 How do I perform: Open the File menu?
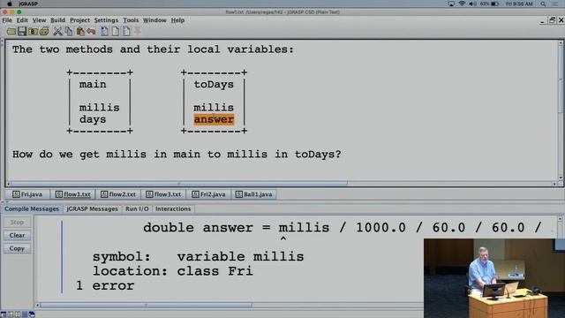[x=7, y=20]
